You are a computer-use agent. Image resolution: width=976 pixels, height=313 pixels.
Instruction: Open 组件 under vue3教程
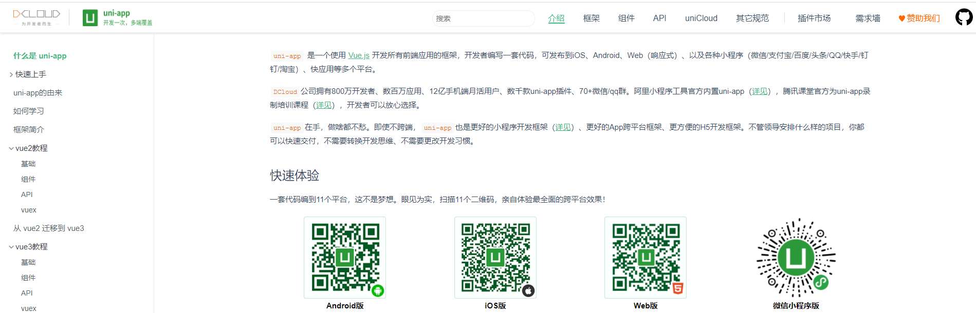tap(28, 278)
